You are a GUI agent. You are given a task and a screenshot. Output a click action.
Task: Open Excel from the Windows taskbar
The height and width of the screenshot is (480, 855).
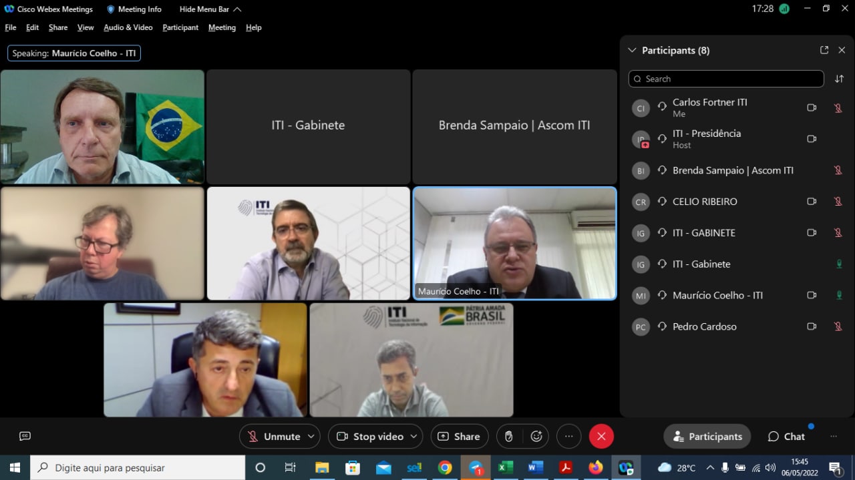505,467
